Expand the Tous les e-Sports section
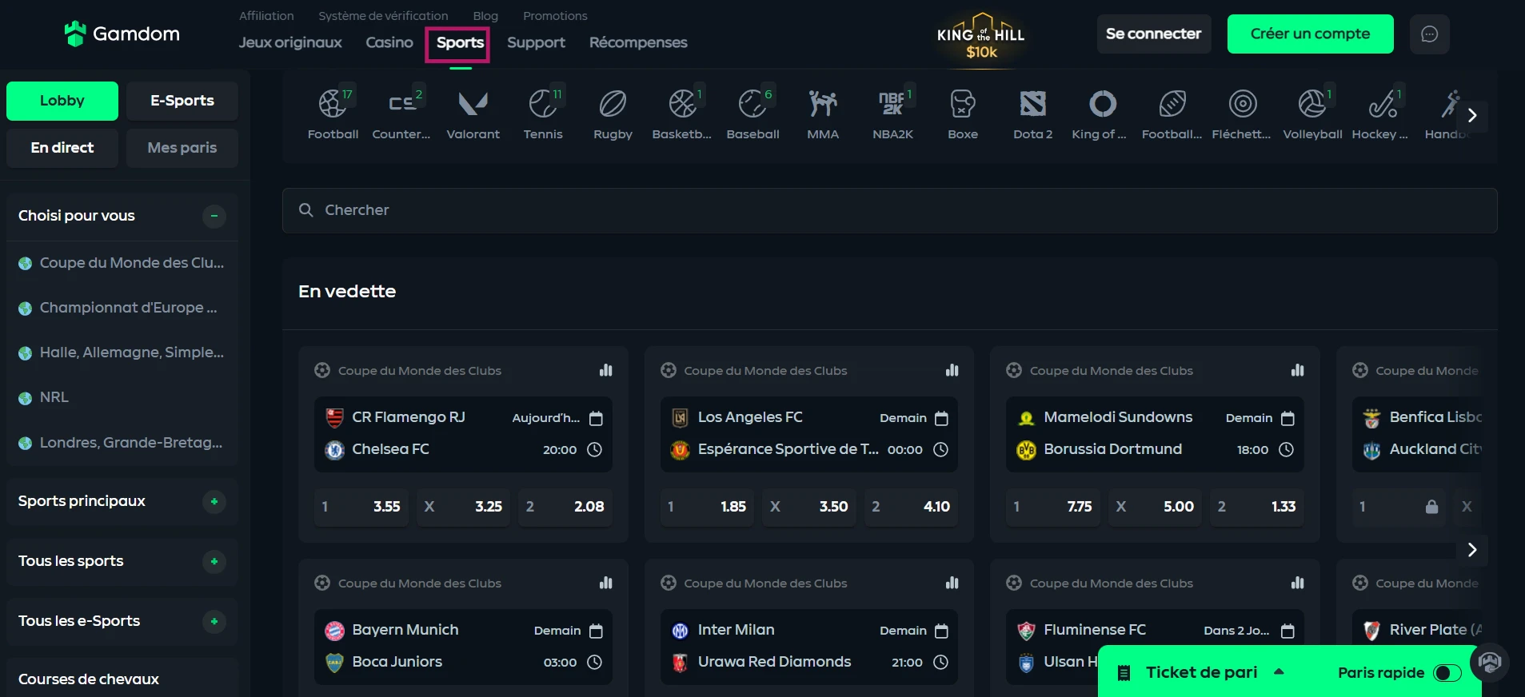This screenshot has width=1525, height=697. coord(214,621)
